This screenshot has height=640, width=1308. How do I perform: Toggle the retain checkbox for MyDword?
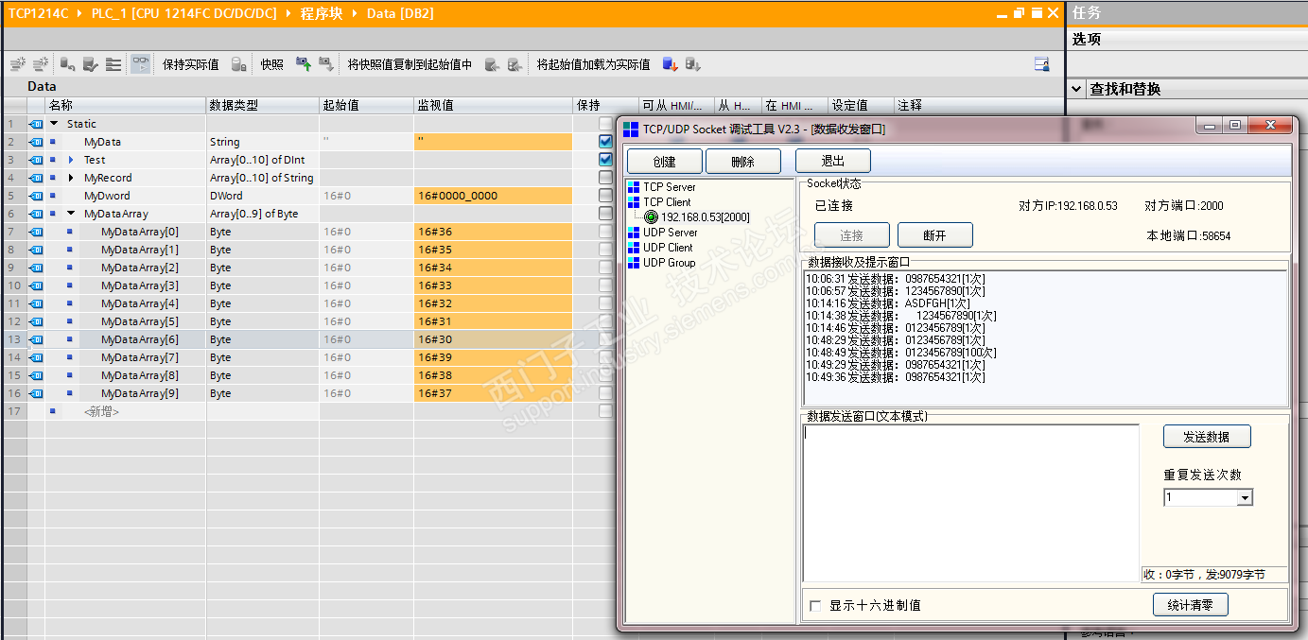[x=605, y=196]
